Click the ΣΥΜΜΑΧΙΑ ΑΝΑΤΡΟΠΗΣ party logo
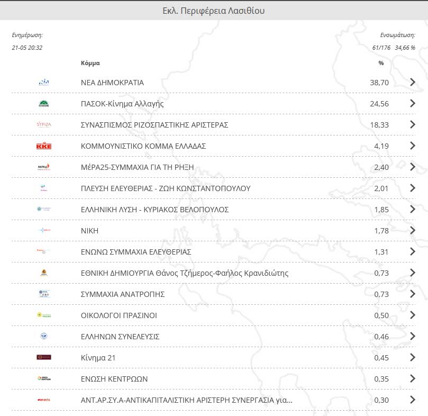 [44, 294]
